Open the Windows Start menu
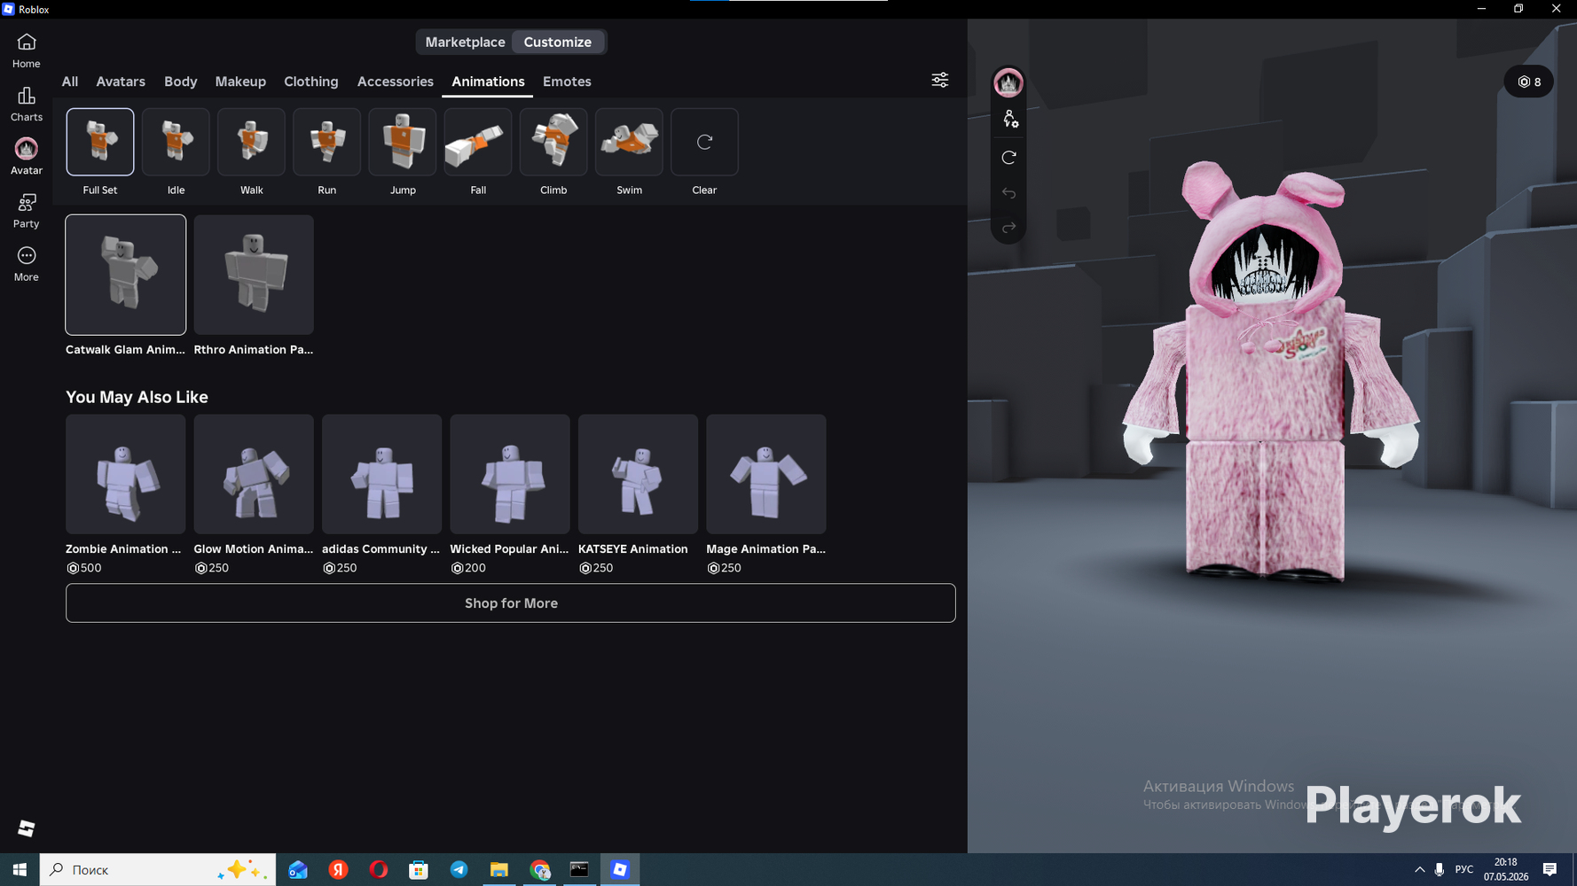1577x886 pixels. coord(20,869)
